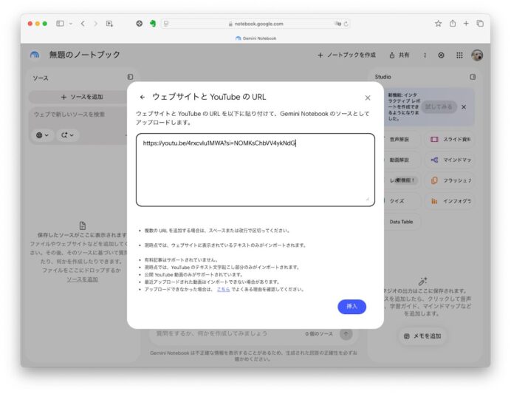Open the こちら help link
Viewport: 511px width, 394px height.
223,289
